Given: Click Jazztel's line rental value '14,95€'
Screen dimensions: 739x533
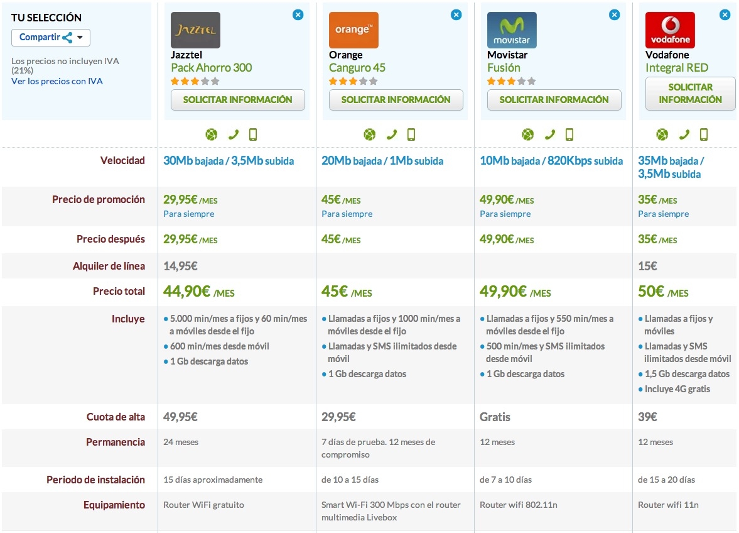Looking at the screenshot, I should (180, 266).
